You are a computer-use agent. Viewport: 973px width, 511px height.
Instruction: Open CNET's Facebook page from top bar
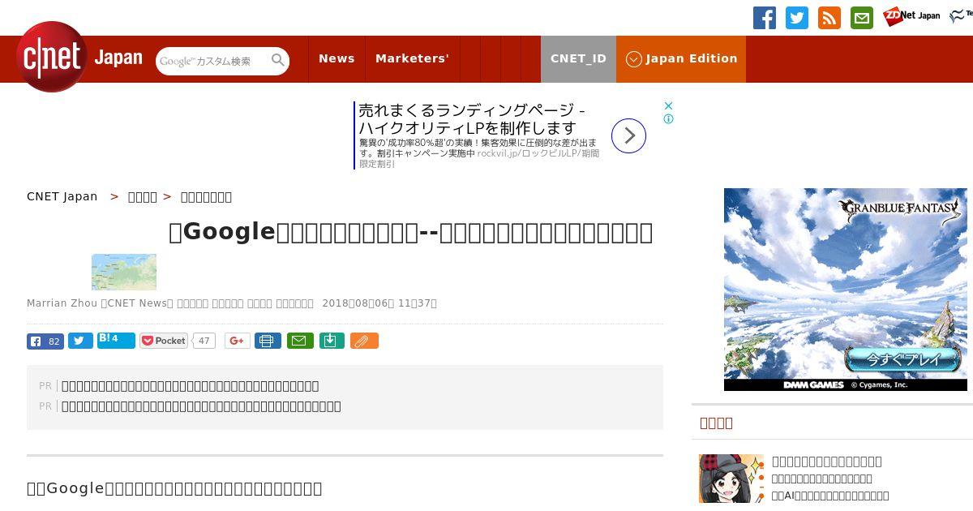[765, 18]
